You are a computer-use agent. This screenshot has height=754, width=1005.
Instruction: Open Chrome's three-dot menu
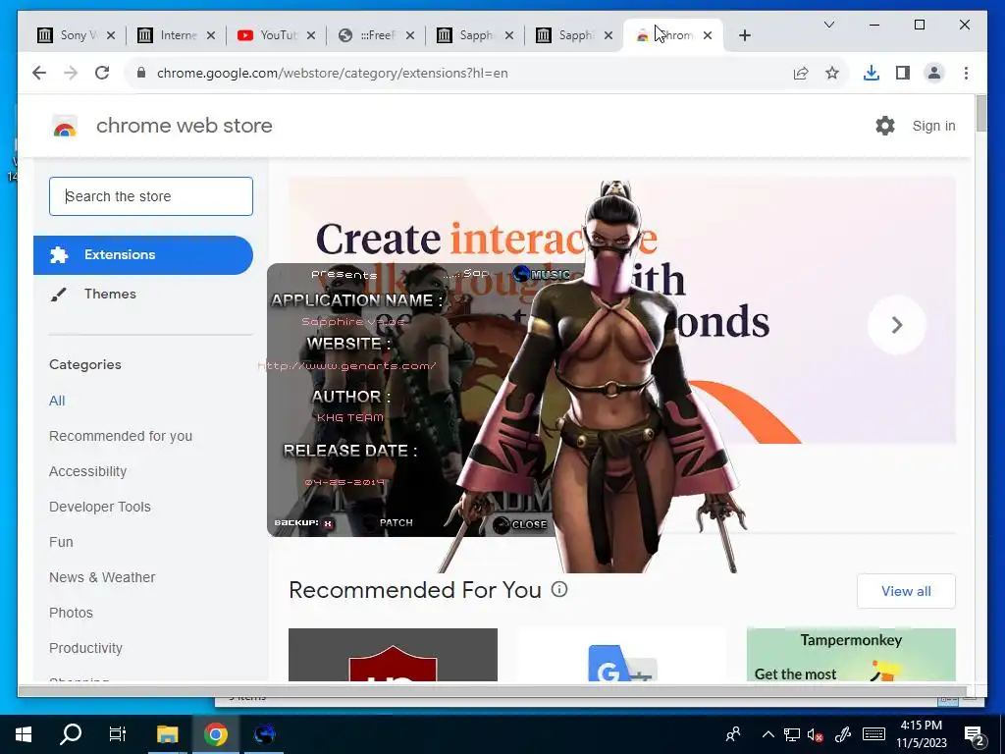pyautogui.click(x=966, y=73)
